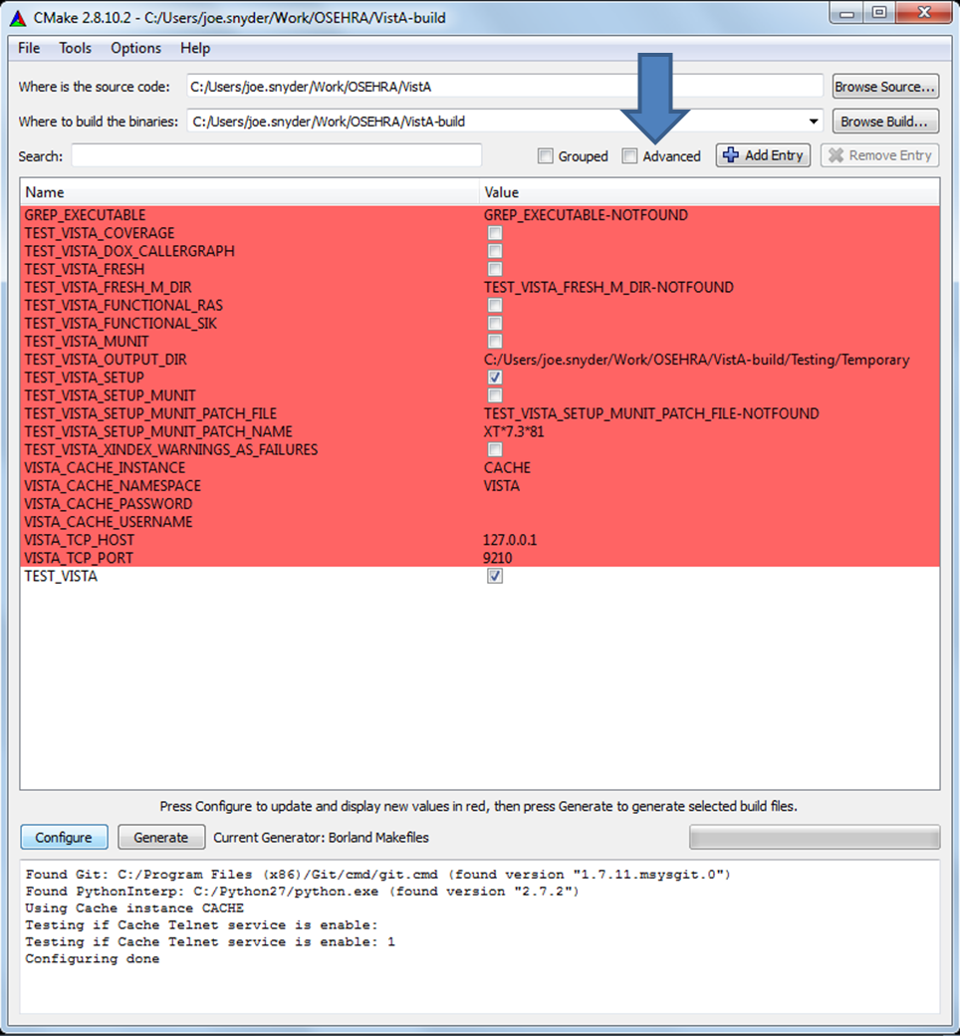This screenshot has height=1036, width=960.
Task: Click the Browse Source button
Action: click(x=884, y=87)
